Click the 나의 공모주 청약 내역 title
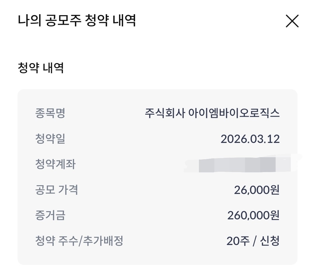This screenshot has height=273, width=315. click(x=77, y=21)
